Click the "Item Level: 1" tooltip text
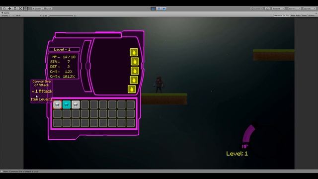Viewport: 318px width, 179px height. (x=41, y=99)
